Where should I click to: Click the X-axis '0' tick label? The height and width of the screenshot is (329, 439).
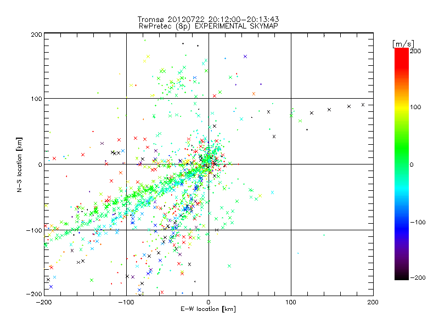tap(209, 302)
